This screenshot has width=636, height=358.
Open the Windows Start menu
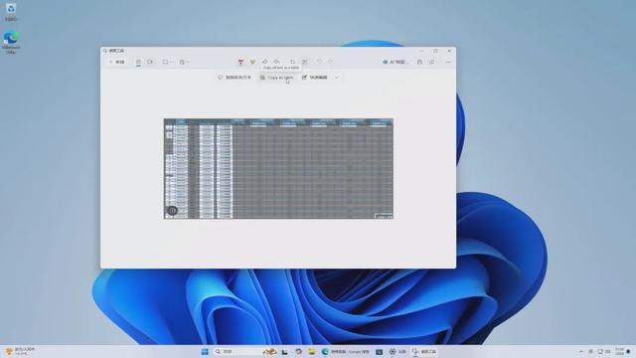click(205, 351)
